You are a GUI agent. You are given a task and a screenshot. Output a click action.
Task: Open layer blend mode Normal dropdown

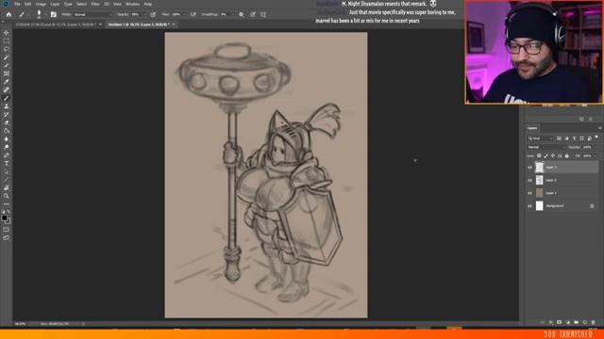coord(546,147)
